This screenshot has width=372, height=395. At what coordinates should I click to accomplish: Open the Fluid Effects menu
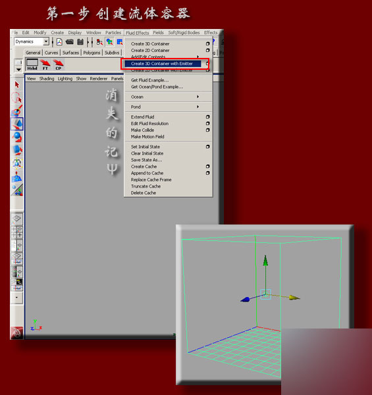click(138, 33)
